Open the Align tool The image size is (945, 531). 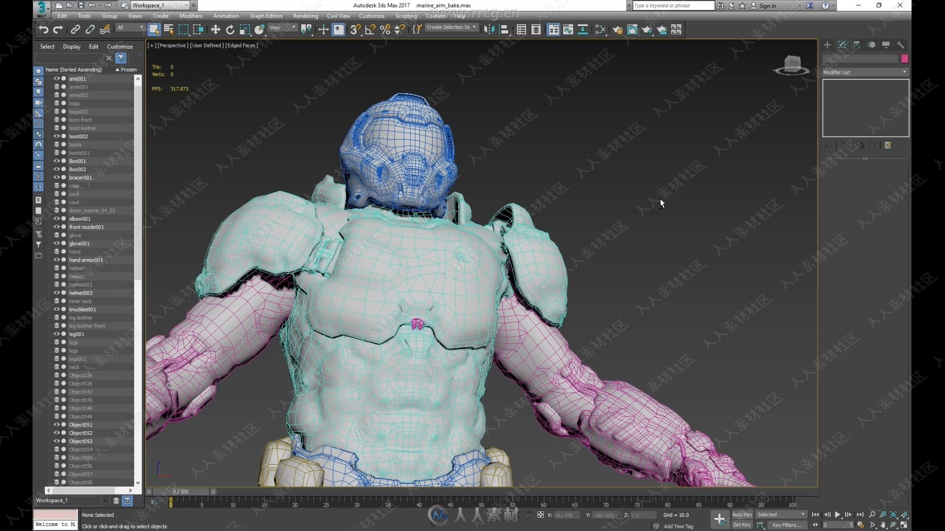point(504,29)
